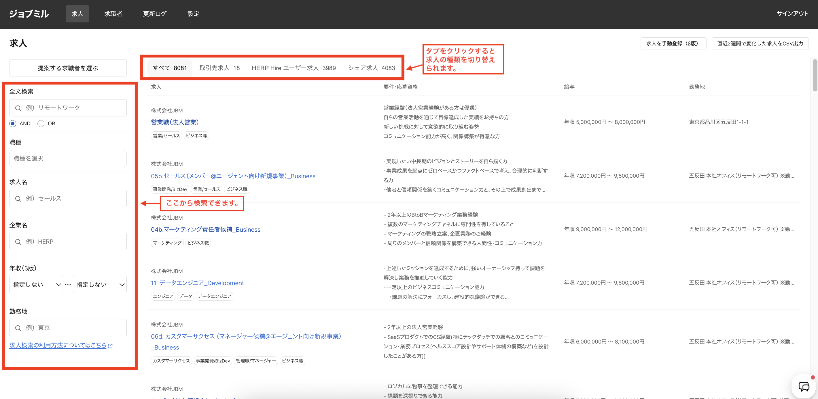Click the magnifier icon in 求人名 field
Image resolution: width=818 pixels, height=399 pixels.
[x=18, y=199]
